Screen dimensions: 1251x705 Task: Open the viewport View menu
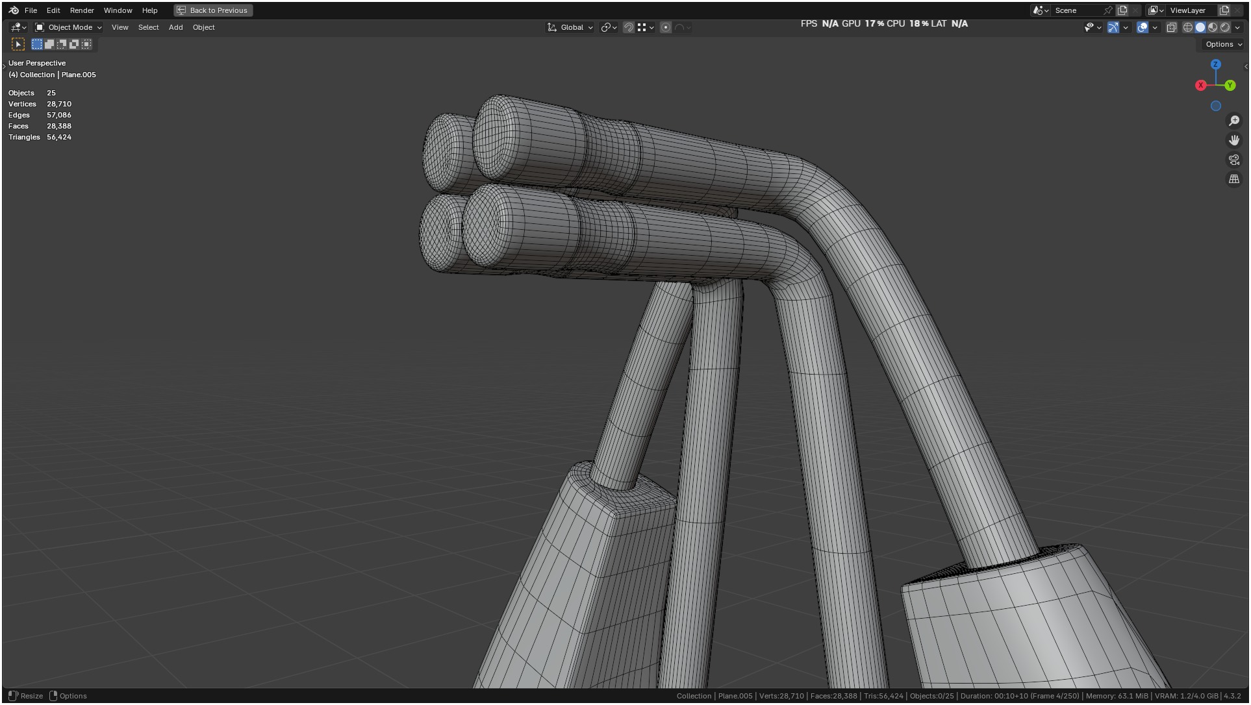(120, 27)
